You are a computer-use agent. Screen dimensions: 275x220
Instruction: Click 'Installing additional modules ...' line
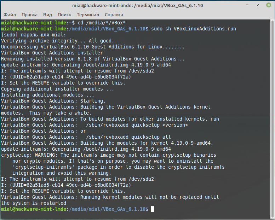point(47,95)
